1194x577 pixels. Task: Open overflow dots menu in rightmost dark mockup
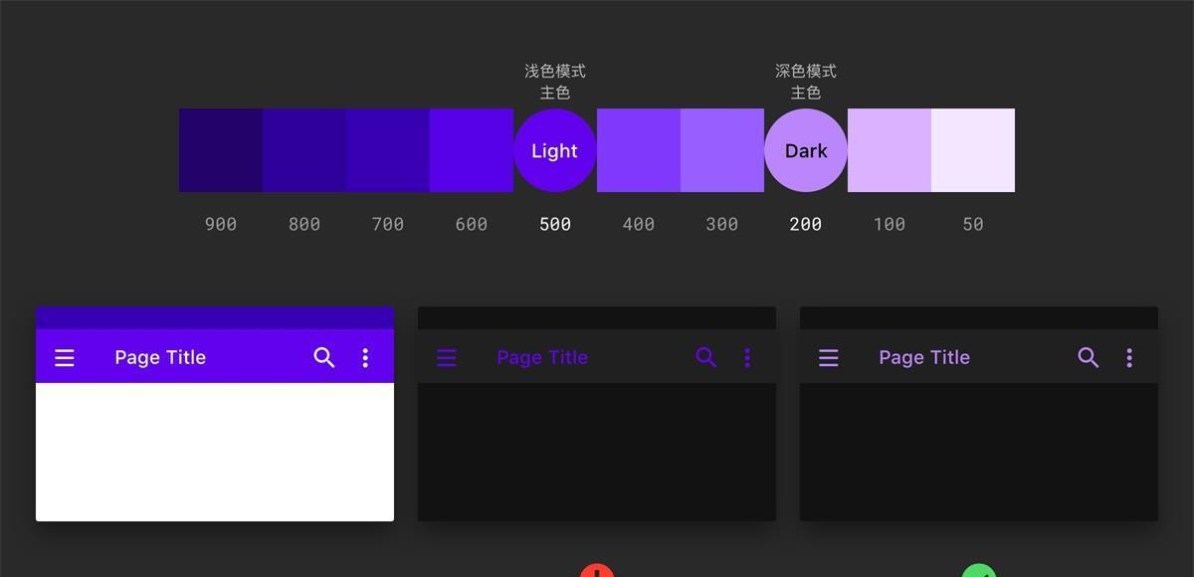point(1129,357)
